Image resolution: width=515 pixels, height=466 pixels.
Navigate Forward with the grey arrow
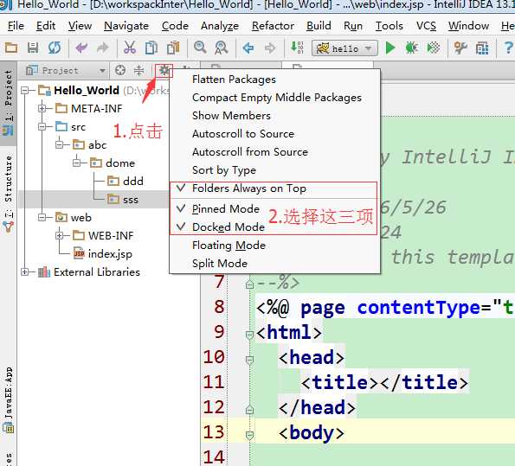270,48
